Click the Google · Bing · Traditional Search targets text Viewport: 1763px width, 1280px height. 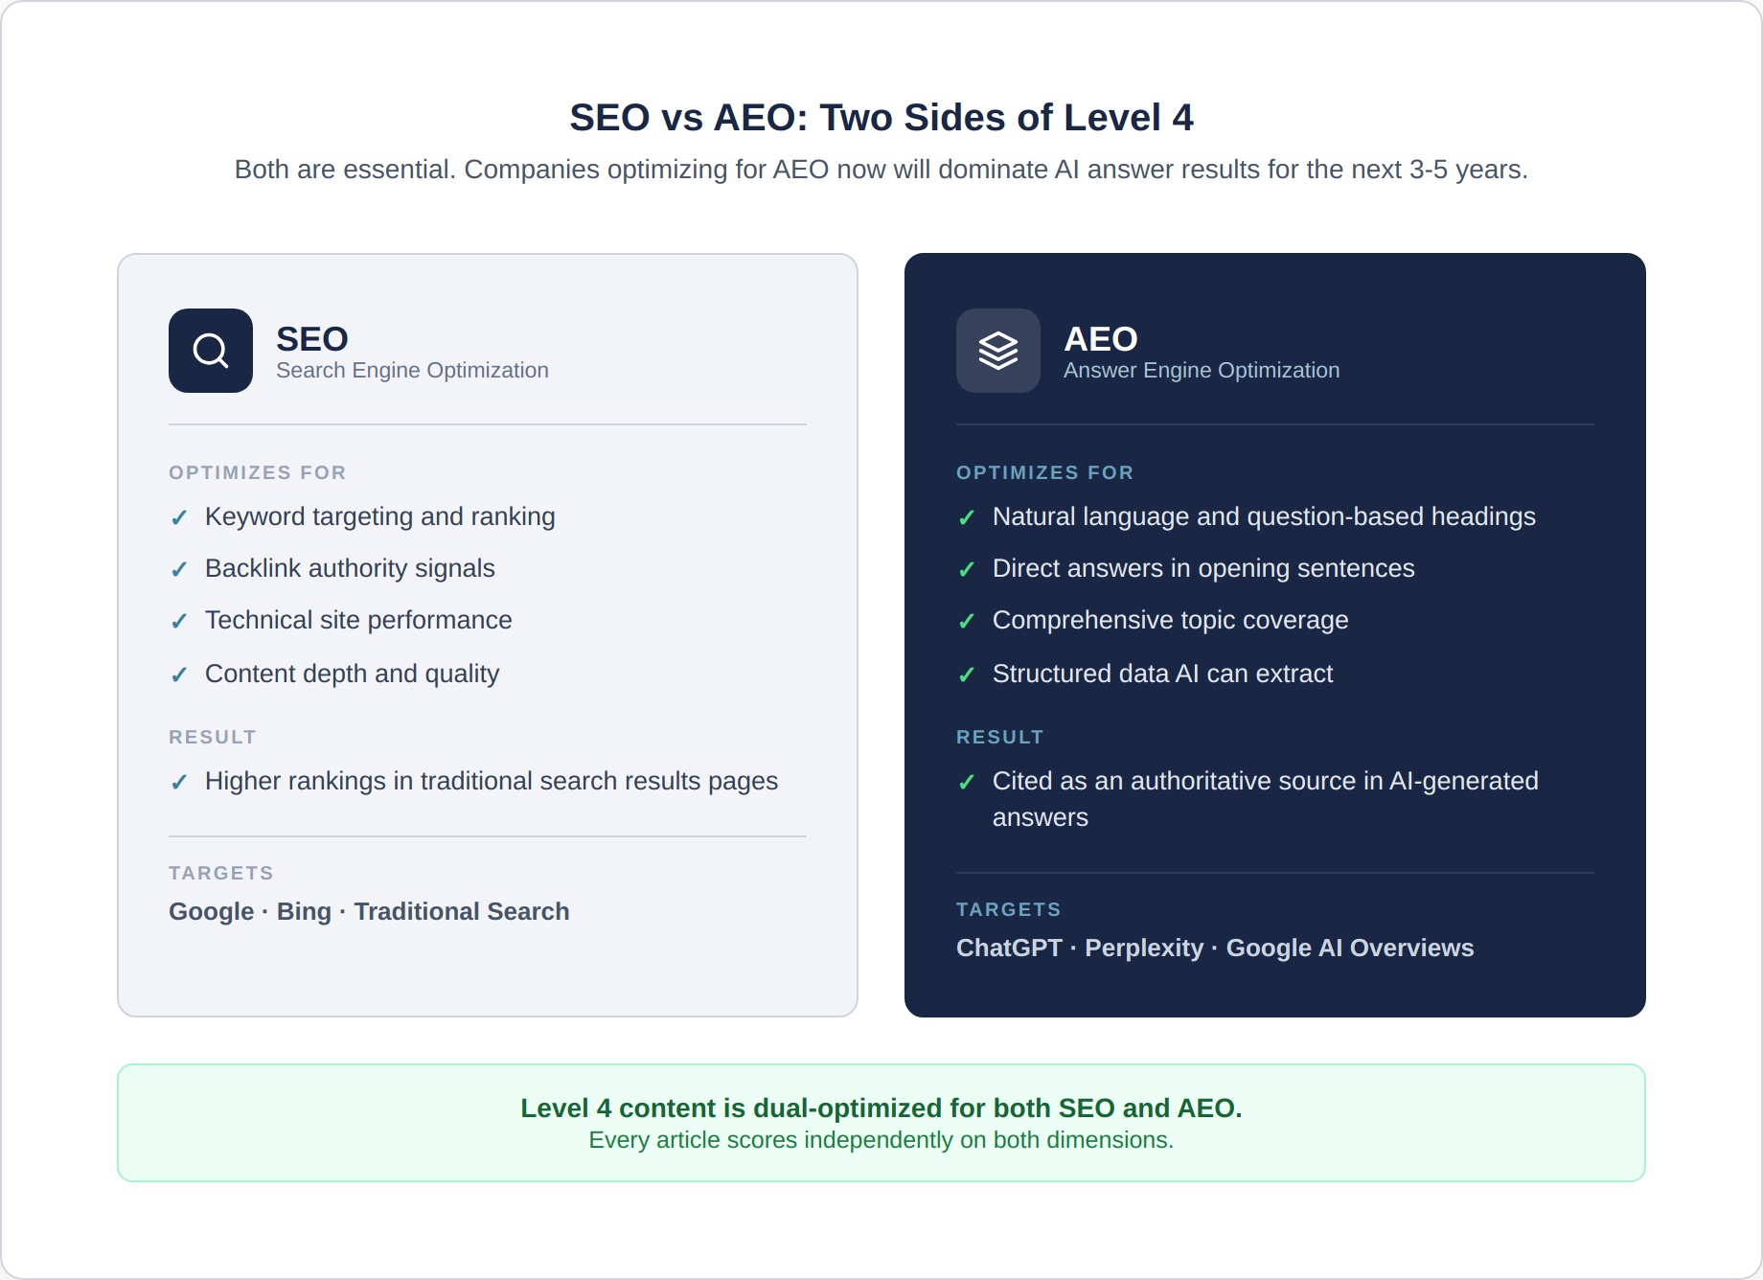(x=369, y=911)
